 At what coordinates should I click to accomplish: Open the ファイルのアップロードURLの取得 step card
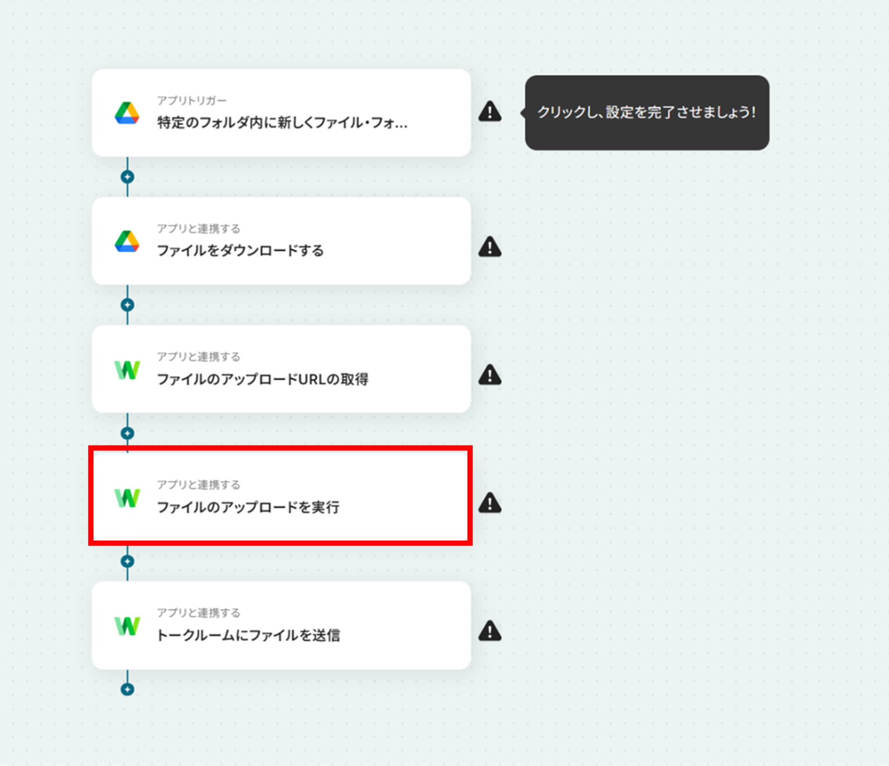[281, 369]
